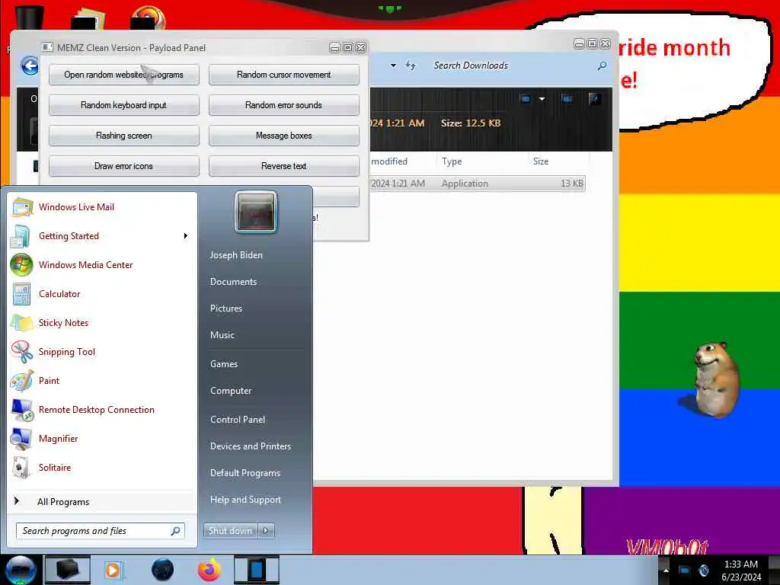The image size is (780, 585).
Task: Click the back arrow in Explorer window
Action: (x=30, y=66)
